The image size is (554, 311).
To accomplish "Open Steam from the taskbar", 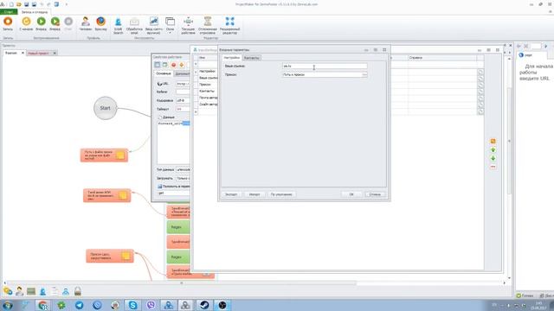I will click(x=204, y=305).
